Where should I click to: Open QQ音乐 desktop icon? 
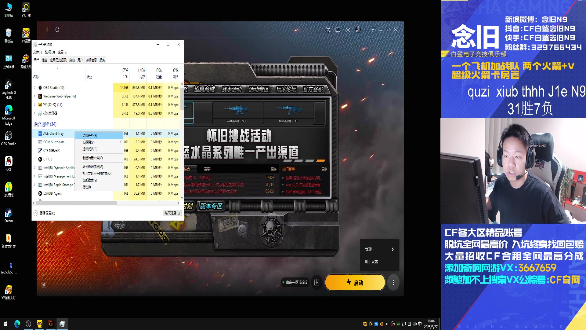[x=9, y=190]
